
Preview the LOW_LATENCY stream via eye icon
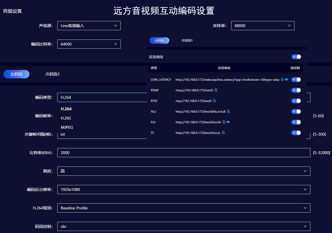[x=286, y=79]
